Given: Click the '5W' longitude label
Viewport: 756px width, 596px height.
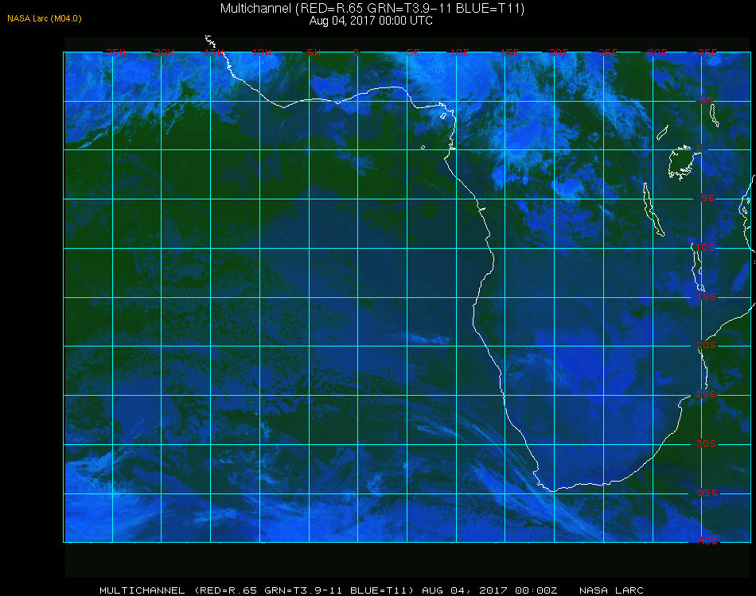Looking at the screenshot, I should (314, 52).
